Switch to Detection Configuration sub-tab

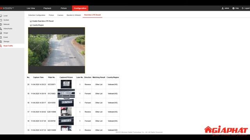click(37, 15)
